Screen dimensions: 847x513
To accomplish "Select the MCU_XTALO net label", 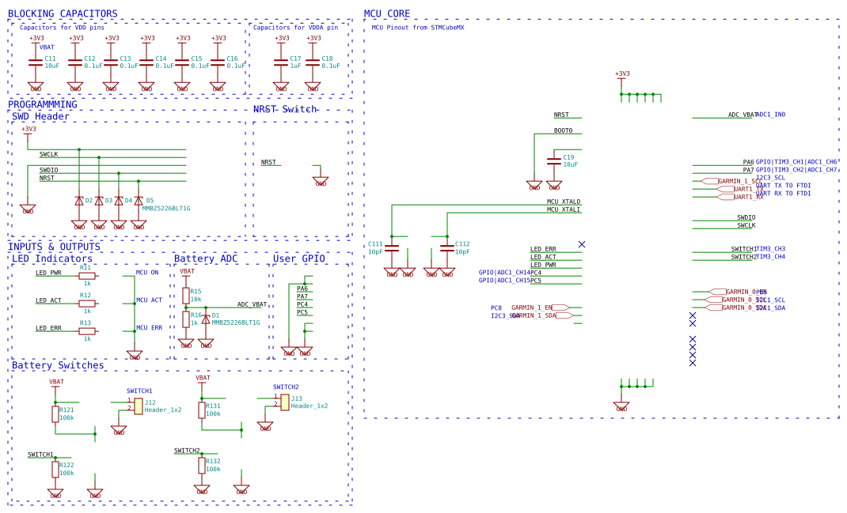I will pos(564,202).
